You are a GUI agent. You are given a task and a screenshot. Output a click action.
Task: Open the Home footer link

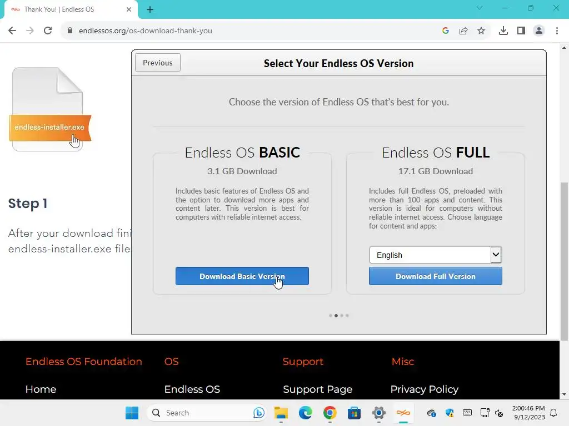41,389
